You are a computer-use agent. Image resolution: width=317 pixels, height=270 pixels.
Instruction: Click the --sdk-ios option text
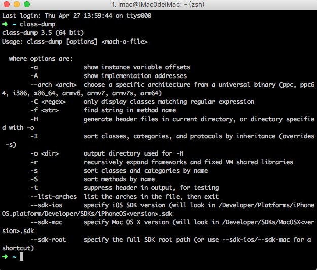(47, 205)
